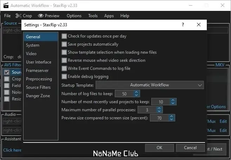This screenshot has height=160, width=231.
Task: Toggle the Noise filter checkbox in main window
Action: pos(7,92)
